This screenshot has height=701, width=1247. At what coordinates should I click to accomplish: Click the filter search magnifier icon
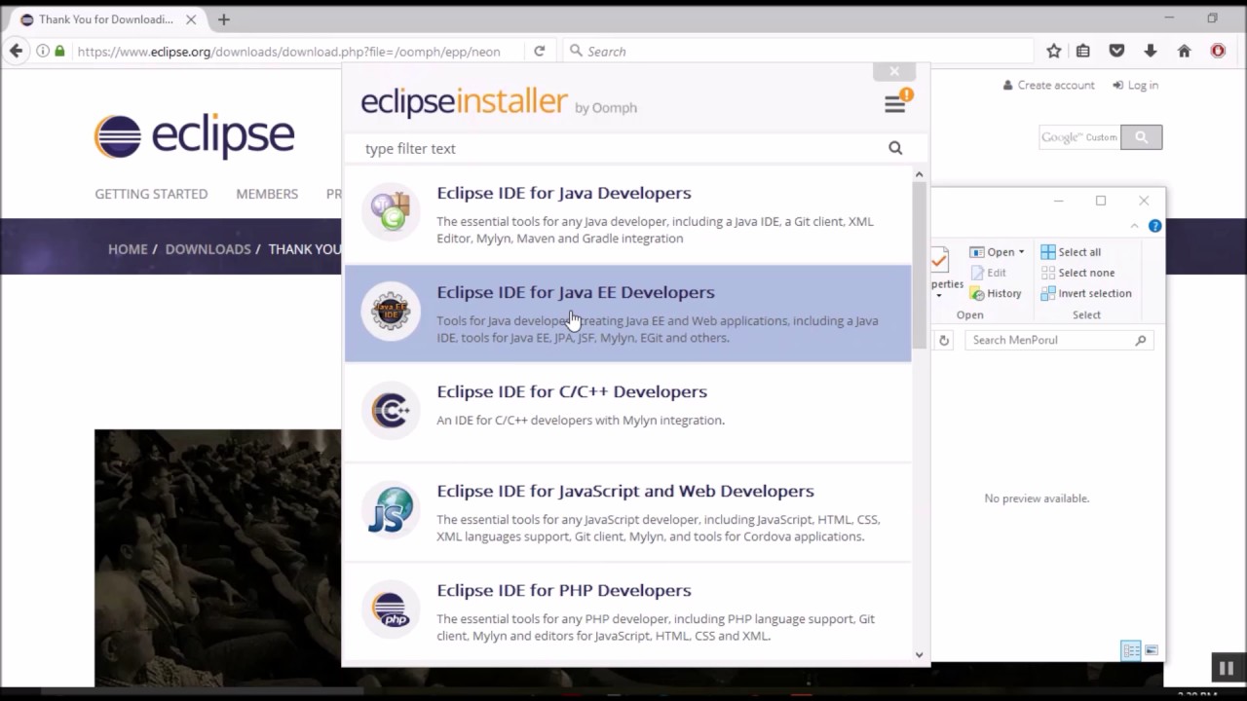click(895, 148)
